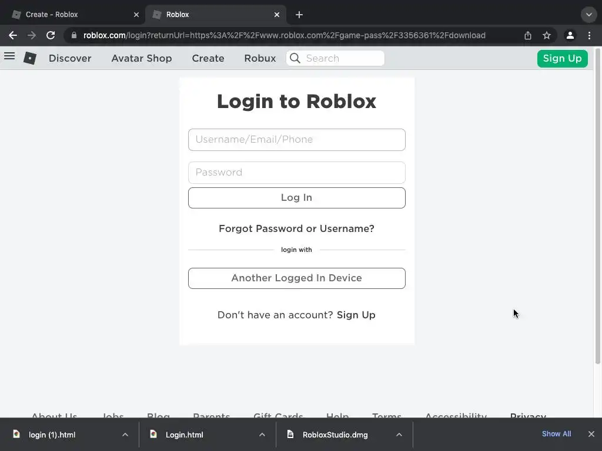Open Avatar Shop in the navigation bar
This screenshot has width=602, height=451.
(x=142, y=58)
